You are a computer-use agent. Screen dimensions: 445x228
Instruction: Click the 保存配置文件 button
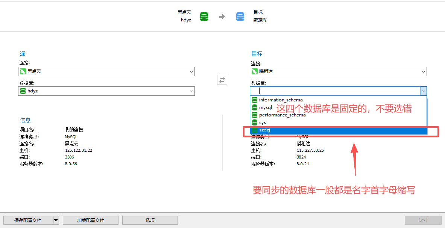[x=28, y=220]
